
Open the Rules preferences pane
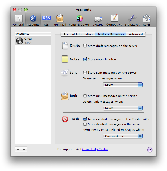click(147, 20)
